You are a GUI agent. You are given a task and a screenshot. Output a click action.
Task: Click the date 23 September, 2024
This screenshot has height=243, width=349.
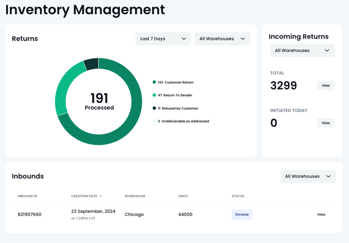pyautogui.click(x=93, y=211)
